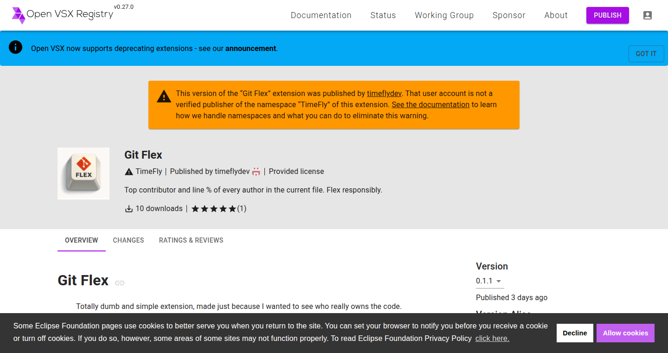This screenshot has width=668, height=353.
Task: Switch to the Changes tab
Action: click(x=128, y=240)
